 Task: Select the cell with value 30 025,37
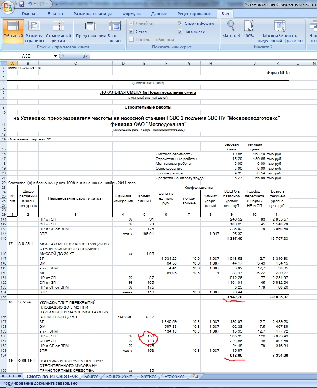click(278, 297)
